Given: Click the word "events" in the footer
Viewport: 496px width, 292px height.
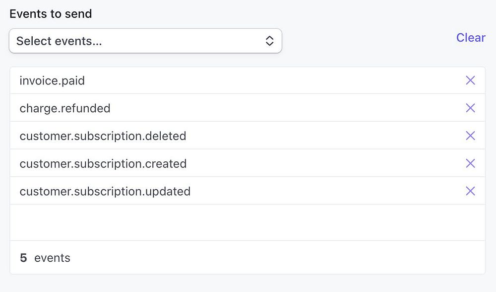Looking at the screenshot, I should pos(52,258).
